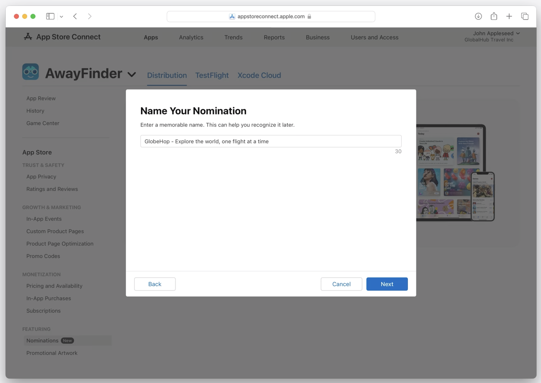Open In-App Purchases in the sidebar
This screenshot has height=383, width=541.
(49, 298)
